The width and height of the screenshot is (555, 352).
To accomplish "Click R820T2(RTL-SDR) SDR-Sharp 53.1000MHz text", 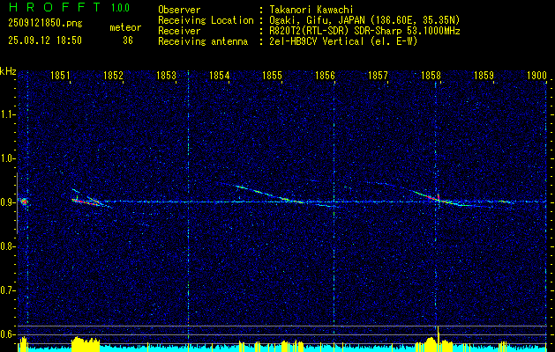I will [x=364, y=31].
